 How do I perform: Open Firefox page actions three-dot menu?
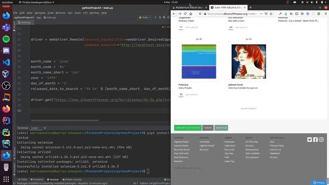(x=261, y=14)
